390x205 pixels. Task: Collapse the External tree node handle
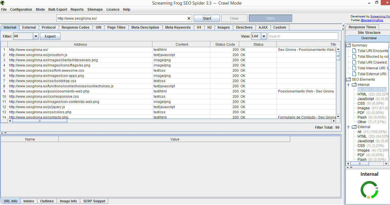pos(349,127)
